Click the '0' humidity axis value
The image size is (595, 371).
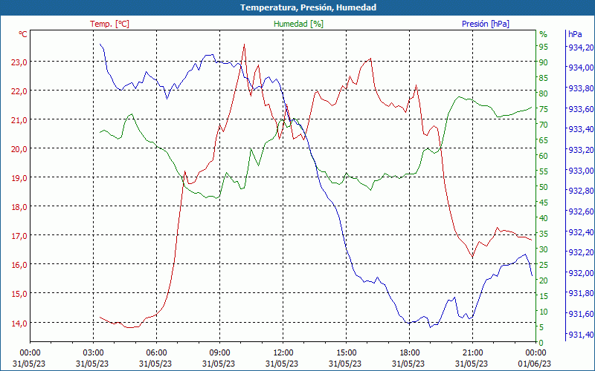pos(541,343)
